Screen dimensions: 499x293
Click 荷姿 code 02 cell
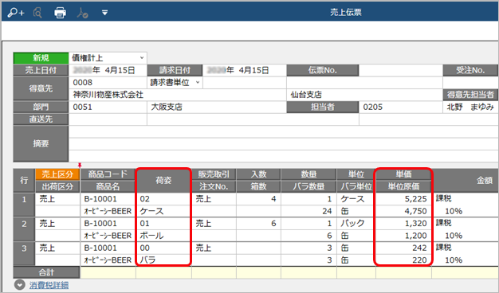(x=163, y=199)
